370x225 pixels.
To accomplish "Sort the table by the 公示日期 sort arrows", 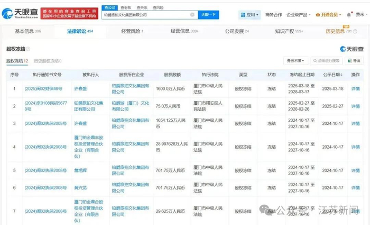I will 341,75.
